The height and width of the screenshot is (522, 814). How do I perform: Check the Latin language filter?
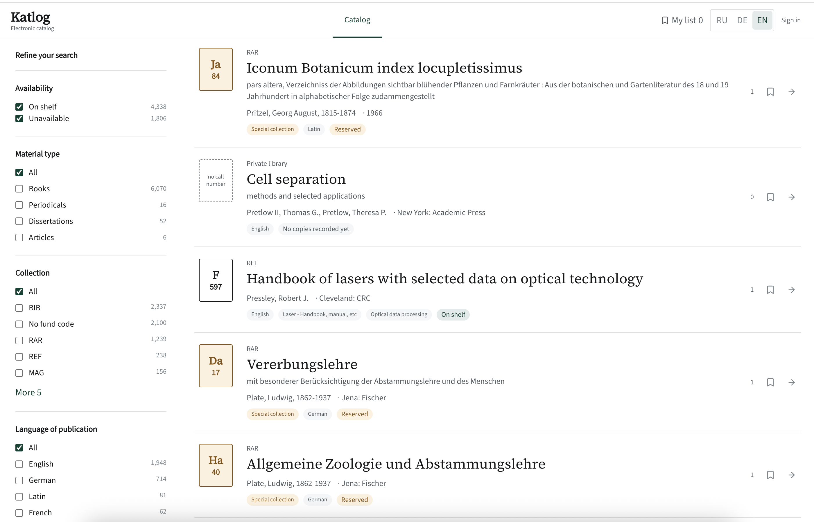click(19, 496)
